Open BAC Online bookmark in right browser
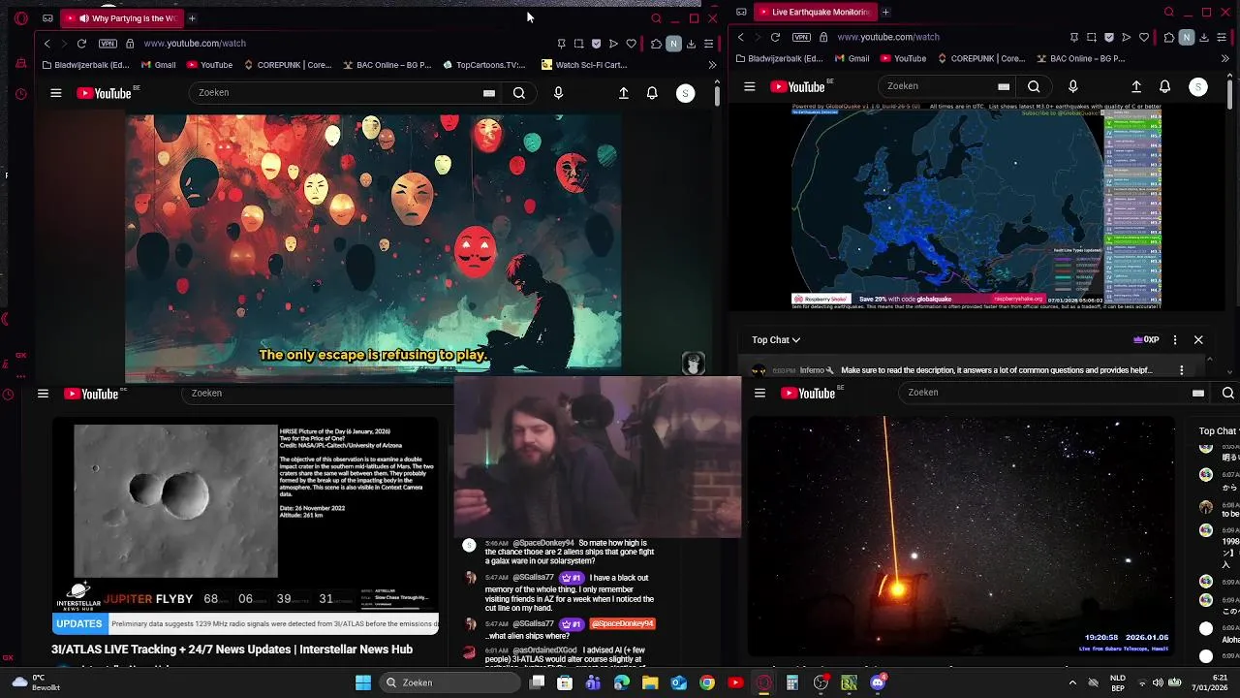 point(1080,58)
